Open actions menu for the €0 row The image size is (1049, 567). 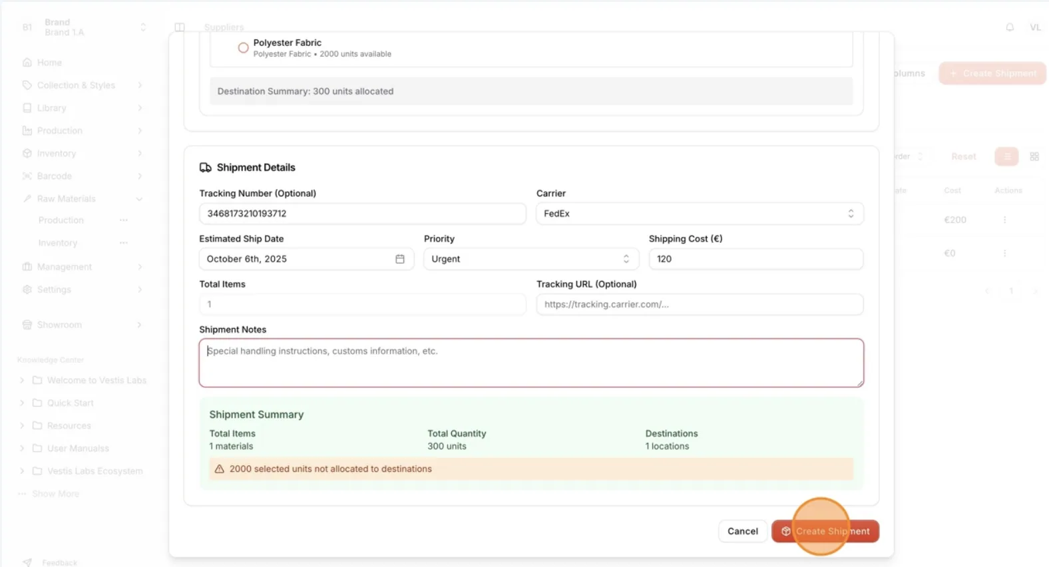[1004, 253]
